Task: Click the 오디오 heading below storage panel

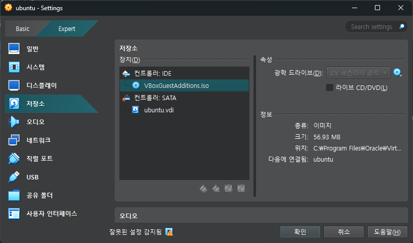Action: (x=129, y=216)
